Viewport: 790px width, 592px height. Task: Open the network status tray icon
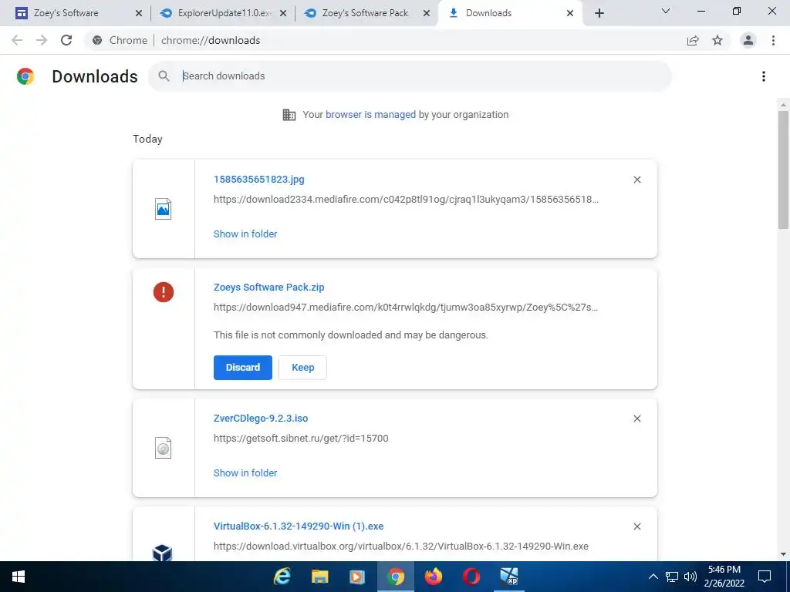point(672,577)
